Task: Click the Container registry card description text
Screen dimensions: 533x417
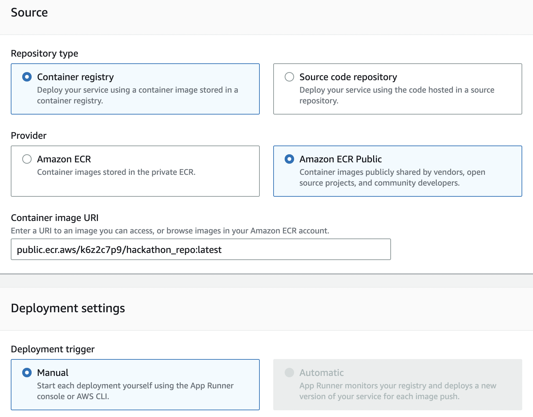Action: [x=137, y=95]
